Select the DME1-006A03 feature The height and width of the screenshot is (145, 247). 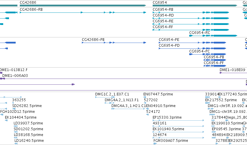pos(15,76)
